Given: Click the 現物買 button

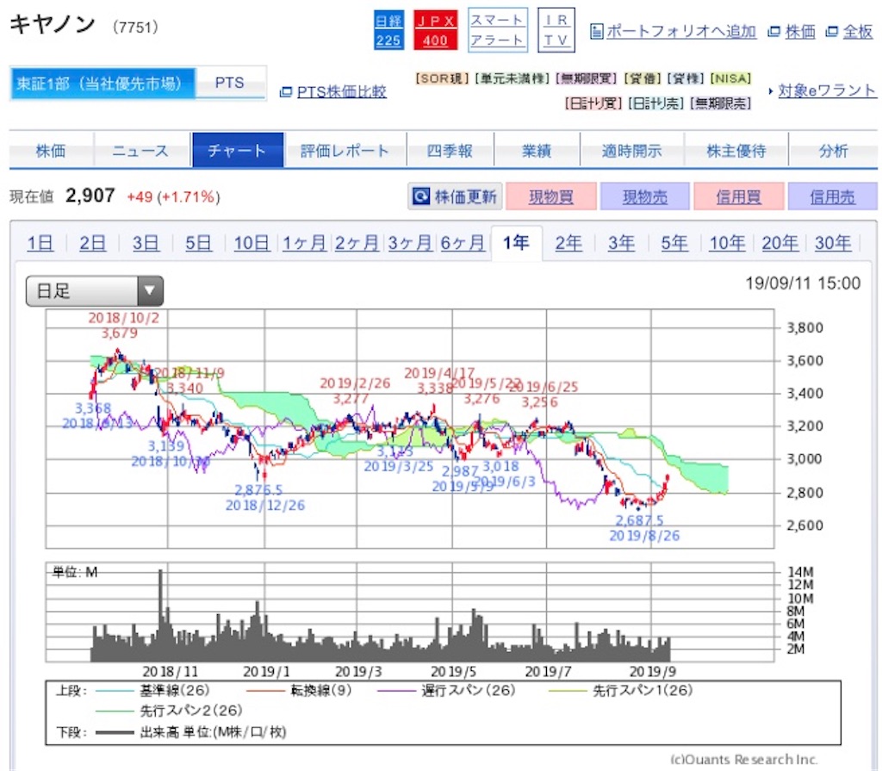Looking at the screenshot, I should click(x=550, y=196).
